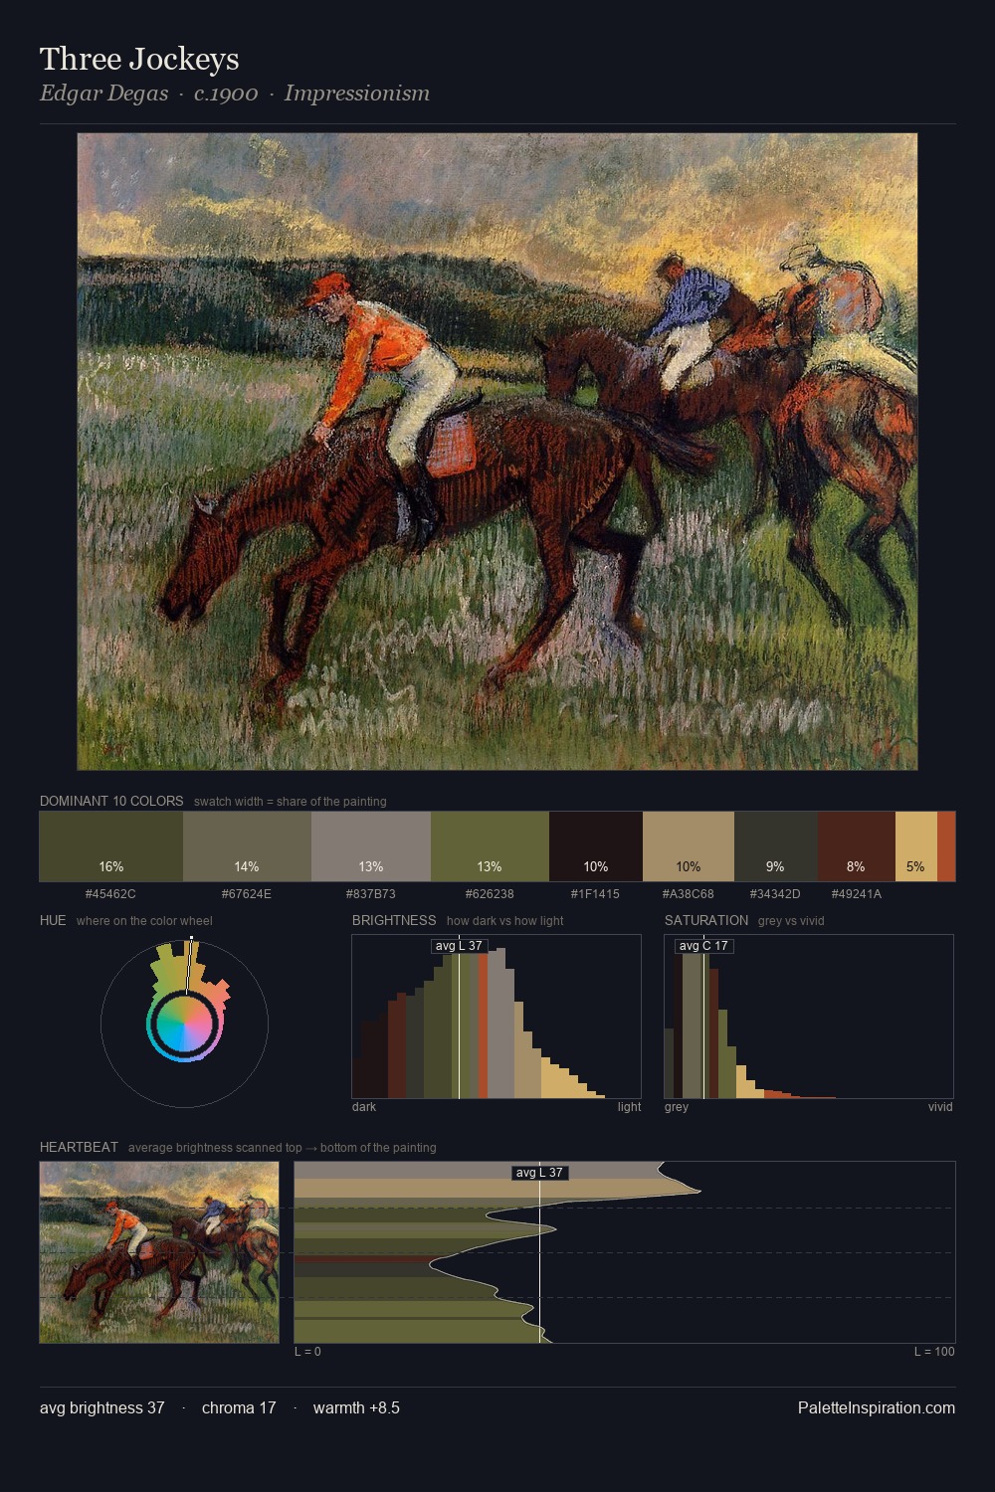Click the #A38C68 hex code
The image size is (995, 1492).
pyautogui.click(x=689, y=894)
